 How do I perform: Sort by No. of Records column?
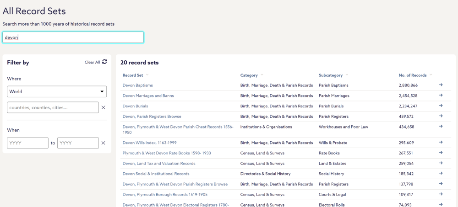[x=413, y=75]
